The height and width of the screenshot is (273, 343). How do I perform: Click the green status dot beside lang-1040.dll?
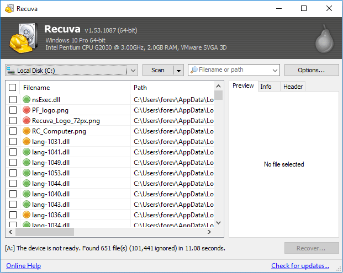point(27,194)
